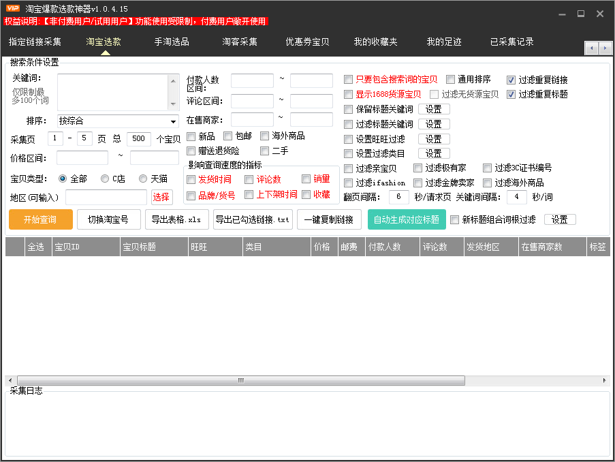Click the 开始查询 button
Image resolution: width=615 pixels, height=462 pixels.
coord(40,219)
